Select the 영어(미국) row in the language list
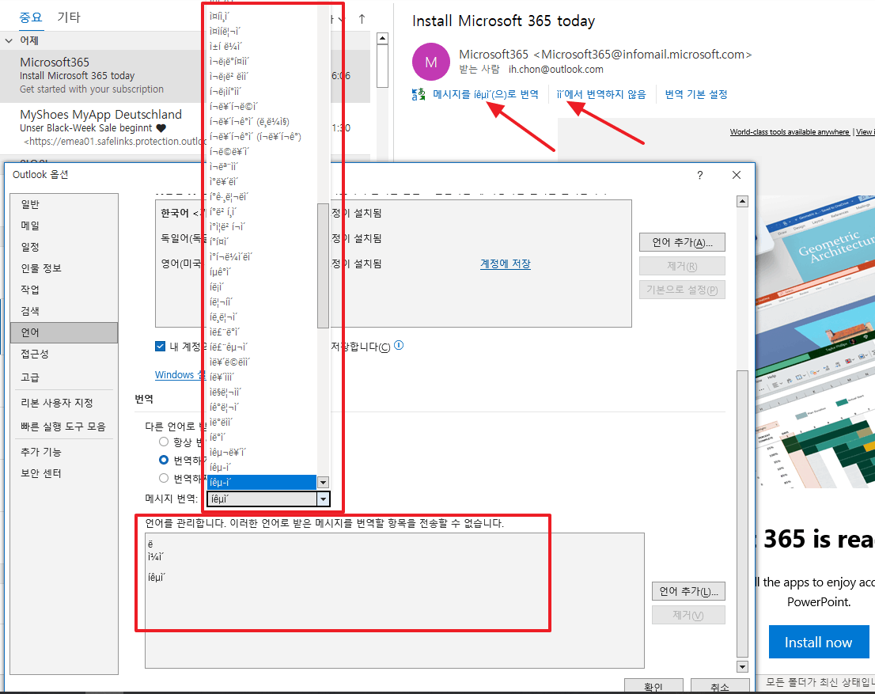 coord(393,264)
